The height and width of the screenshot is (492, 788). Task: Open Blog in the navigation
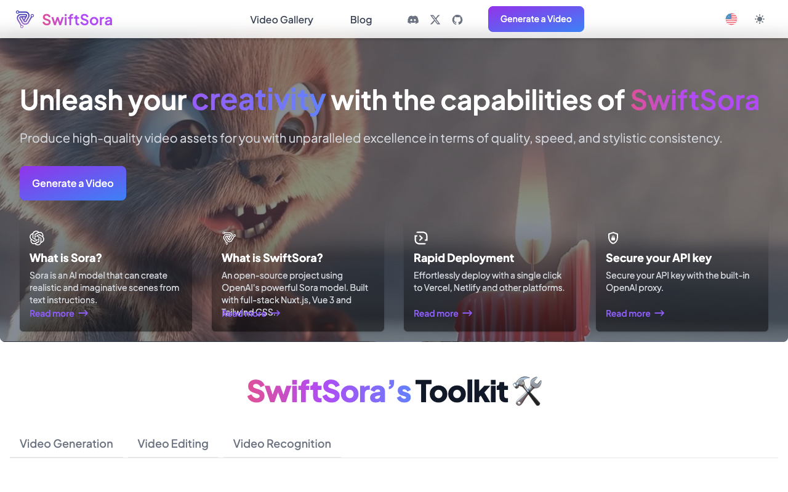[x=361, y=20]
